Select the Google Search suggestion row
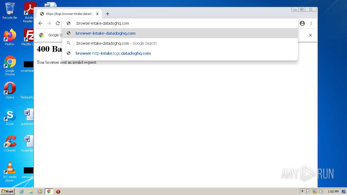This screenshot has height=195, width=347. point(180,43)
